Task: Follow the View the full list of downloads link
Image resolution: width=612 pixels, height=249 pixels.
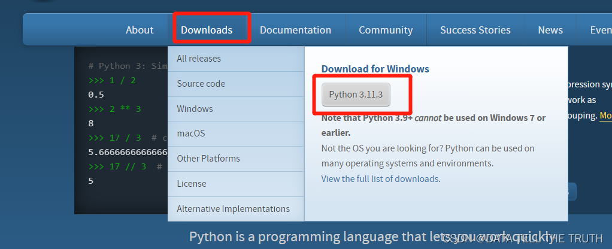Action: [x=380, y=179]
